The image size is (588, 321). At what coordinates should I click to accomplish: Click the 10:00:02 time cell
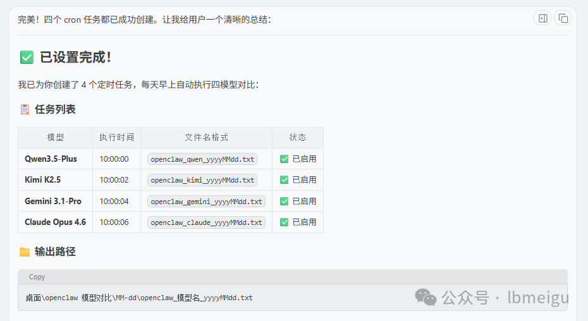click(x=116, y=179)
